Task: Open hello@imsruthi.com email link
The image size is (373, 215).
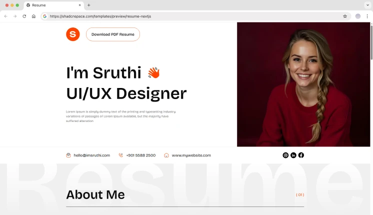Action: (x=92, y=155)
